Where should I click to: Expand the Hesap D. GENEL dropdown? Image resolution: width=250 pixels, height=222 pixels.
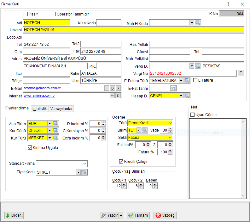[x=181, y=96]
